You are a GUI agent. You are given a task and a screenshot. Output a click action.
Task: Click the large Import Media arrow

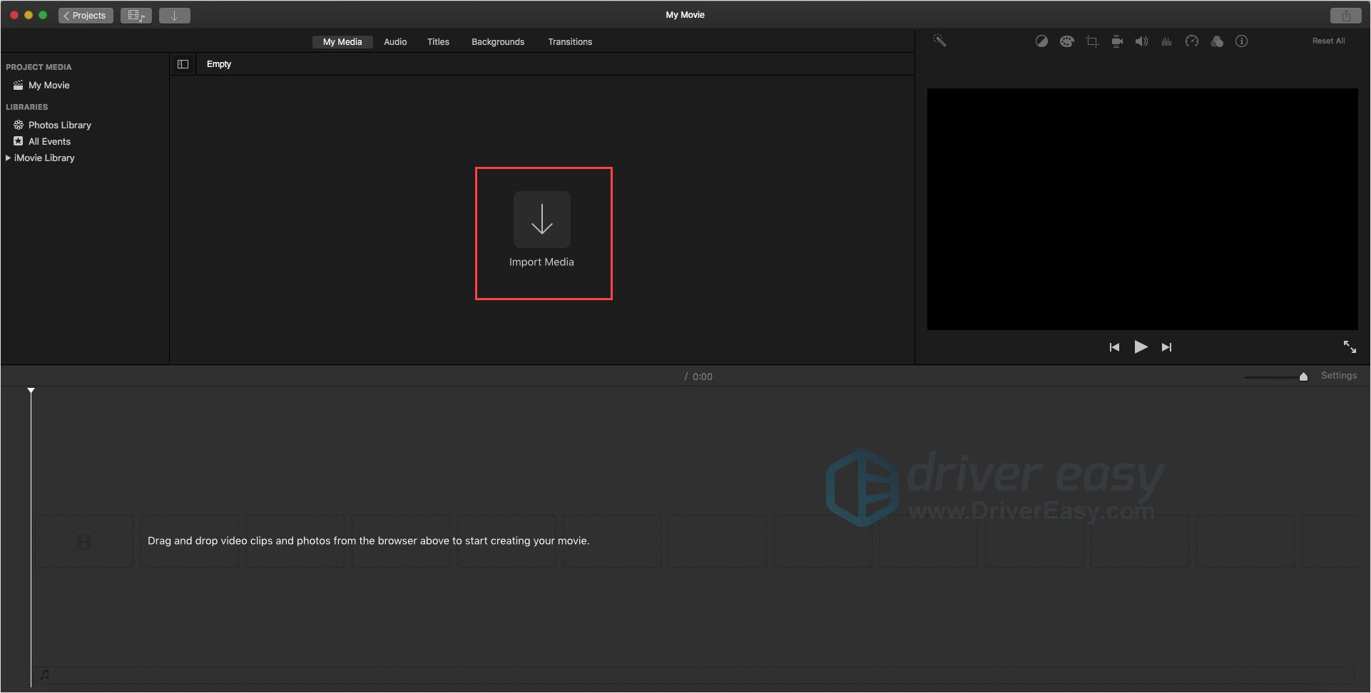(542, 220)
